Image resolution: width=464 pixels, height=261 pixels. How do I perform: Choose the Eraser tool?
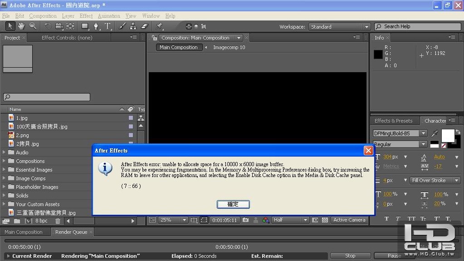pos(145,26)
